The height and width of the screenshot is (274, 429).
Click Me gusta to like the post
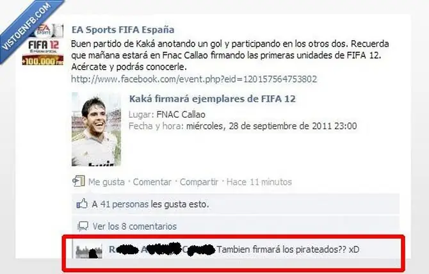pos(106,182)
